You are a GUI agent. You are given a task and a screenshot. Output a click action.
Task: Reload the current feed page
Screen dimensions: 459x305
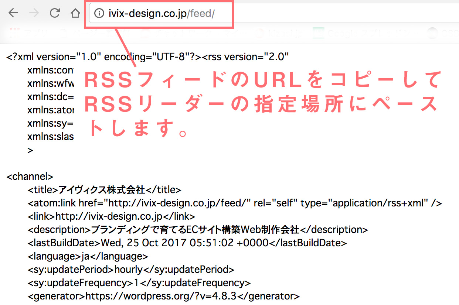pyautogui.click(x=54, y=13)
